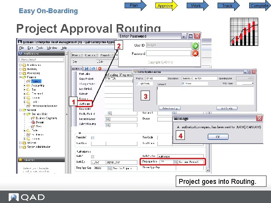Toggle the Taxable? checkbox

[93, 138]
